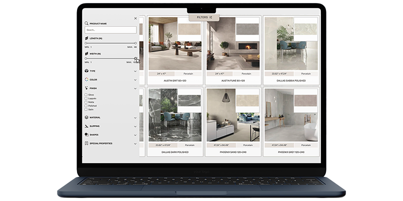
Task: Check the Matte finish option
Action: (86, 102)
